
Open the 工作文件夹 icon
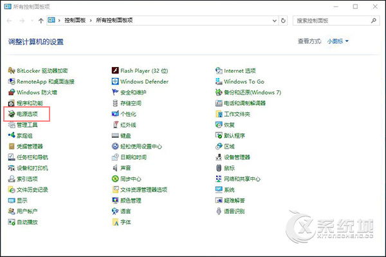tap(219, 114)
